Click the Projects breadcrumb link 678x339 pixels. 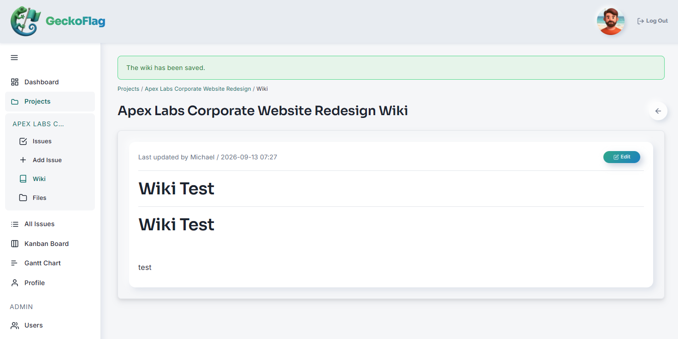point(128,89)
